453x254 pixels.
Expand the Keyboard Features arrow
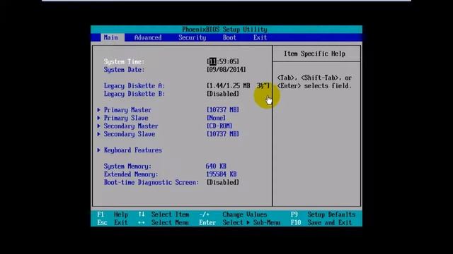pos(99,150)
